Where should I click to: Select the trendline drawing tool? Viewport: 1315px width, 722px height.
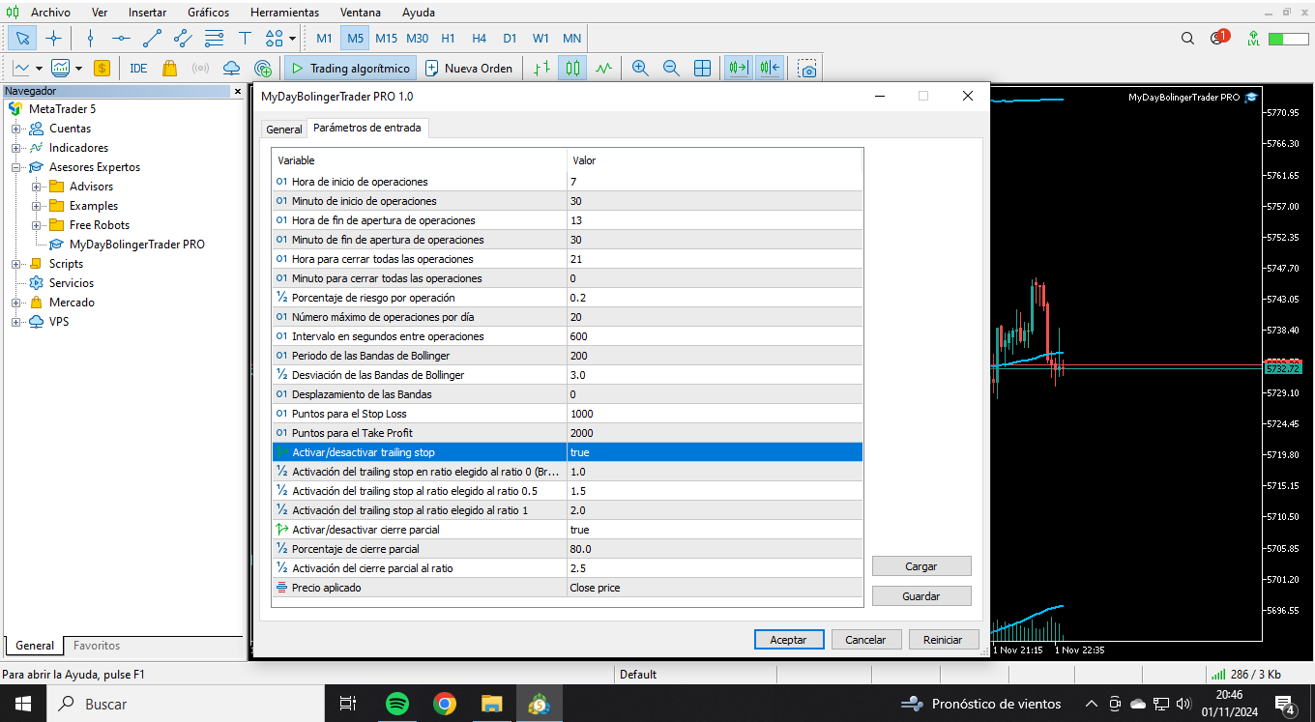(152, 39)
